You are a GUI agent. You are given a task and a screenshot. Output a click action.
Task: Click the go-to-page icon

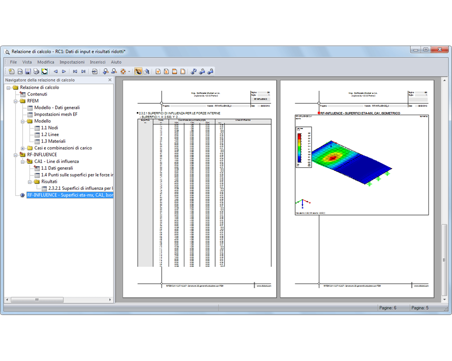tap(95, 71)
